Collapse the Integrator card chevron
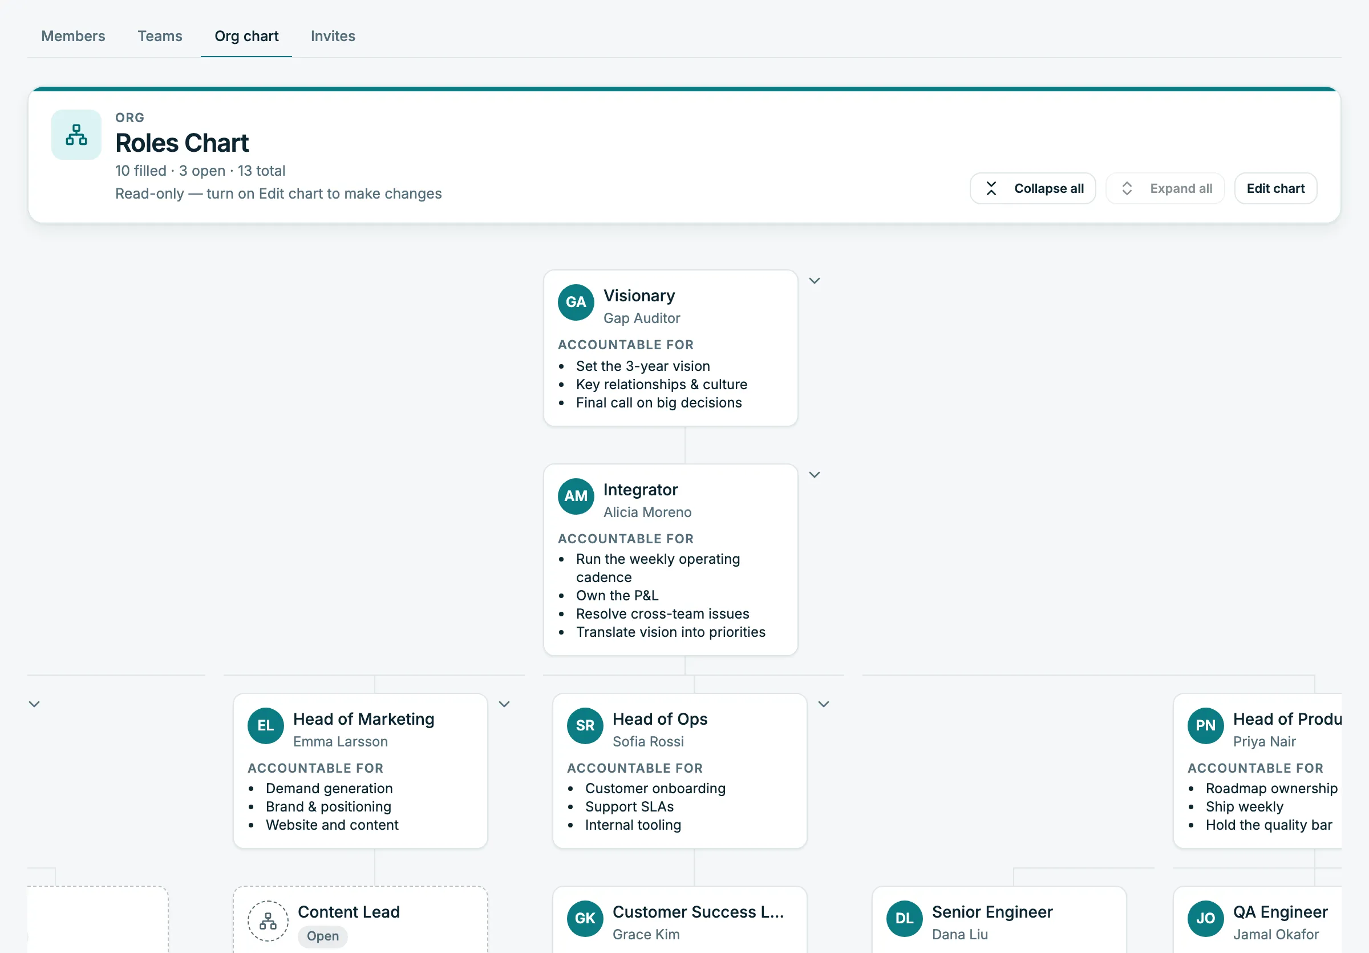 click(815, 475)
